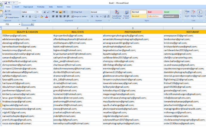Screen dimensions: 206x127
Task: Decrease decimal places
Action: pos(108,16)
